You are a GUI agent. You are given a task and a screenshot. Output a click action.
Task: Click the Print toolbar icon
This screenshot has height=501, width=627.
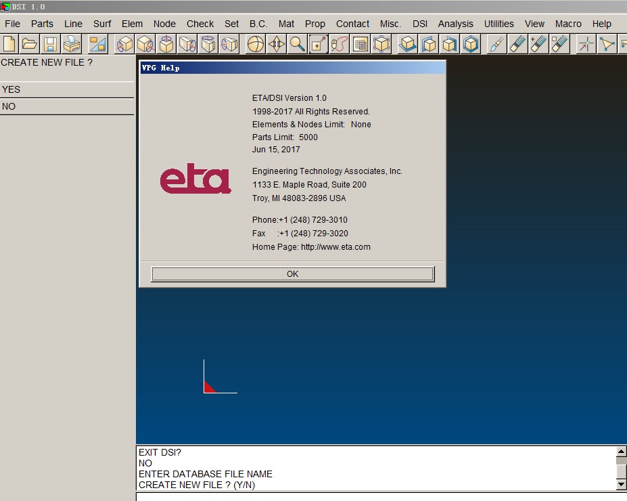click(72, 44)
